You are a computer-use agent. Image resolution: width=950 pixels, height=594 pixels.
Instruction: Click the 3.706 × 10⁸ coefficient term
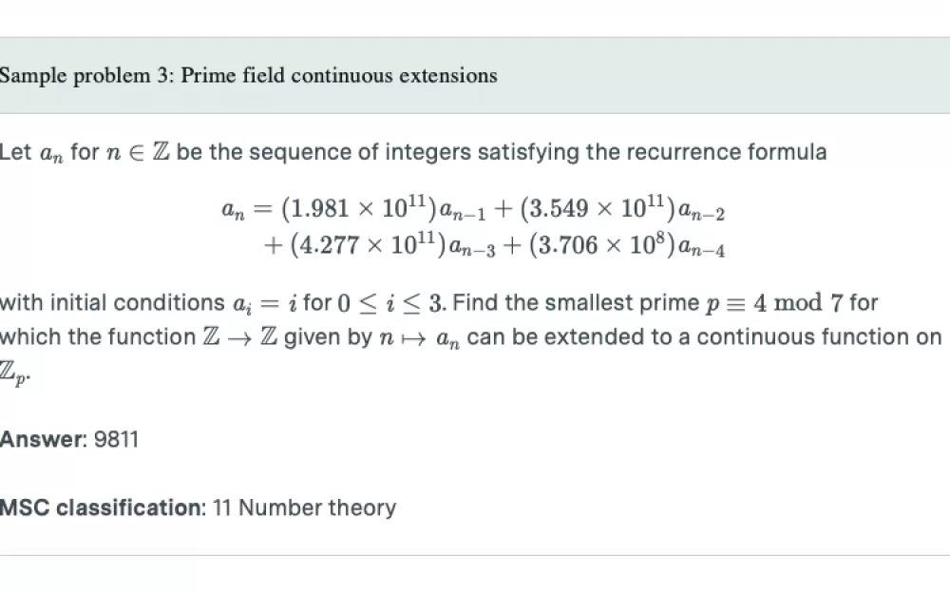click(601, 245)
